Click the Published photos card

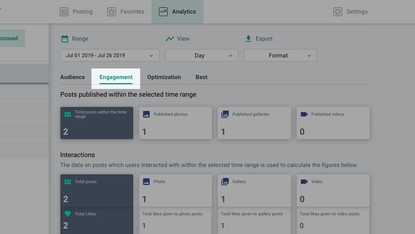click(x=175, y=123)
